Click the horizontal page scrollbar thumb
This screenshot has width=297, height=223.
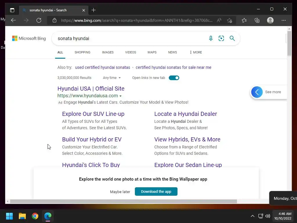pyautogui.click(x=124, y=202)
